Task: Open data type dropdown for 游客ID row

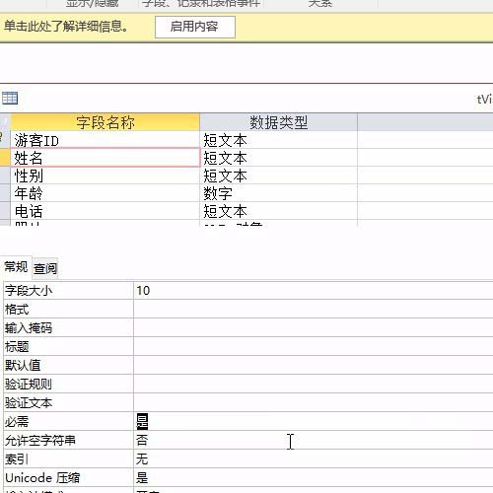Action: [278, 140]
